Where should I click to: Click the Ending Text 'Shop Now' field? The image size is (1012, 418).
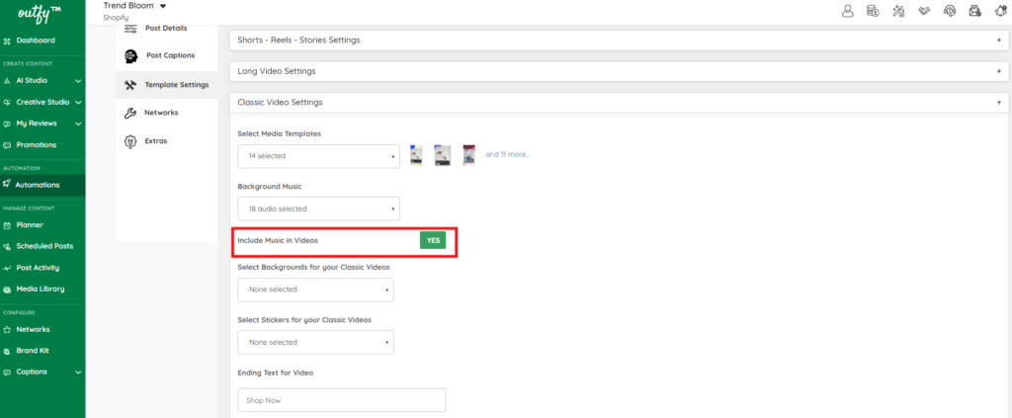pos(342,400)
